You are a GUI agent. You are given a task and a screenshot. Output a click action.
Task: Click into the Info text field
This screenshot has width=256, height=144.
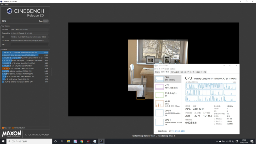pos(29,44)
